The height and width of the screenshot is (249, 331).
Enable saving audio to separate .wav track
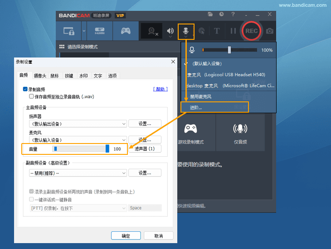click(x=31, y=96)
